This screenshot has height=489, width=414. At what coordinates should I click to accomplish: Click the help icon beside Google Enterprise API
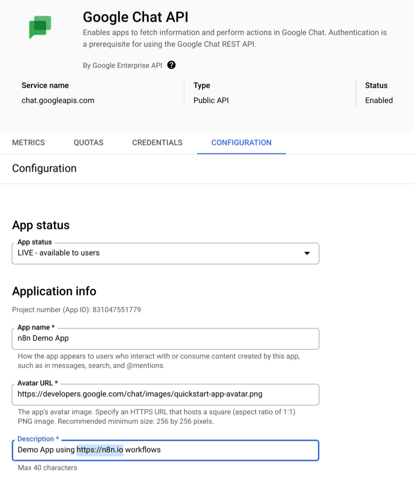171,65
